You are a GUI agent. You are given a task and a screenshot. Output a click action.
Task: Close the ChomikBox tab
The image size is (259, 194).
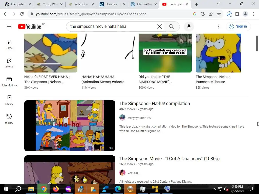point(156,4)
